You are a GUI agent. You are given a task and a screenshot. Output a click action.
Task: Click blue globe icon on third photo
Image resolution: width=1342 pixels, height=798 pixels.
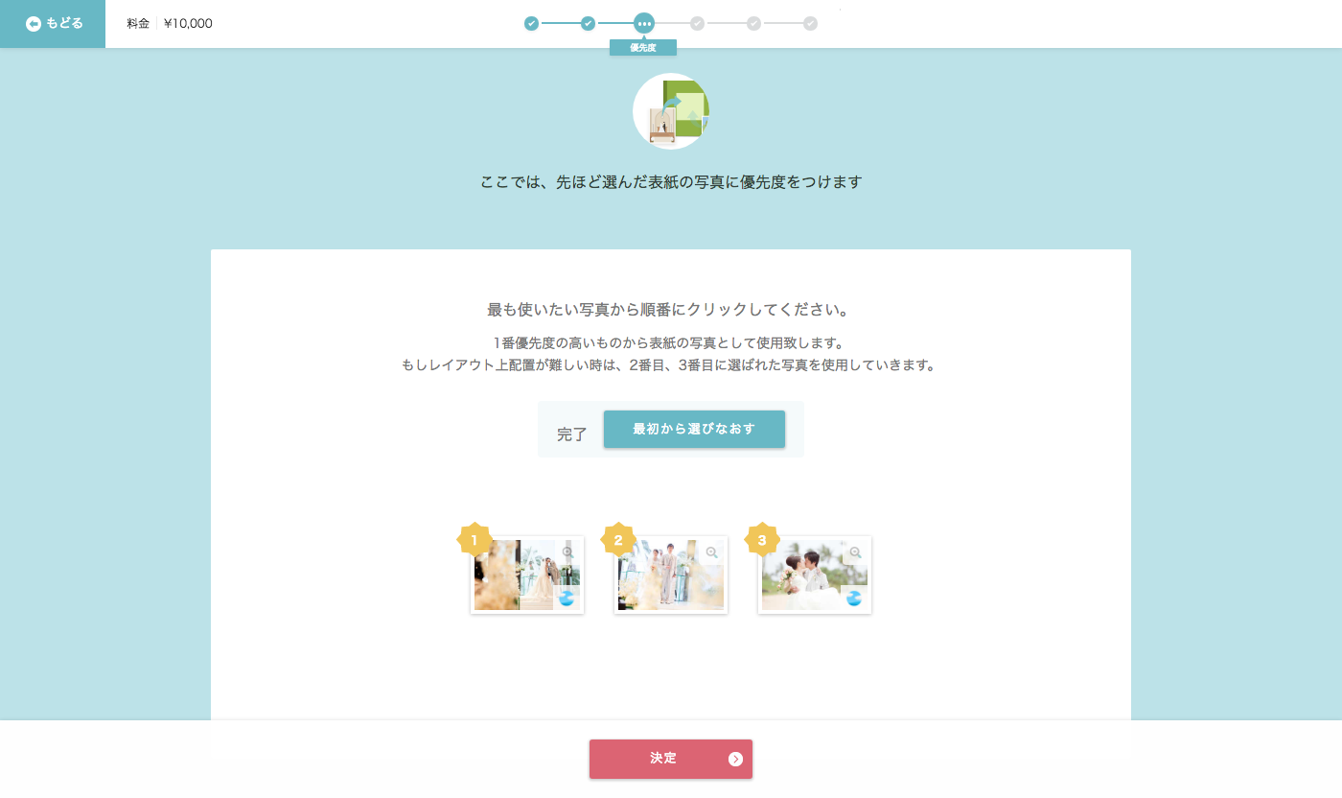[x=854, y=598]
